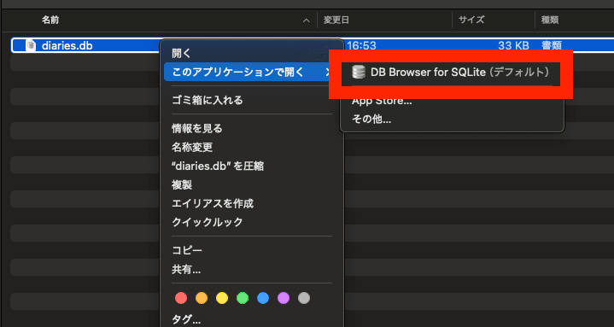Duplicate the file using 複製
This screenshot has height=327, width=614.
[182, 184]
